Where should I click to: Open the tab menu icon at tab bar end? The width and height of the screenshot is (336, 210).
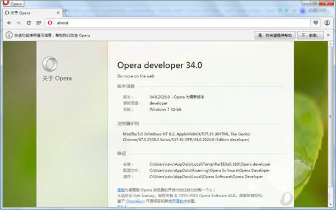point(327,13)
